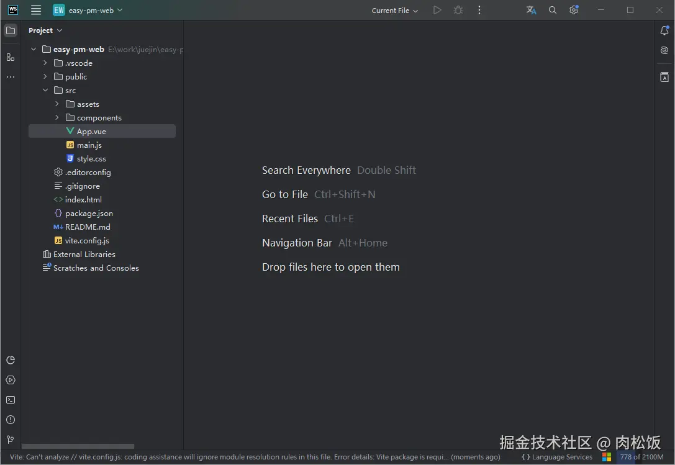675x465 pixels.
Task: Start debugging with the bug icon
Action: (x=458, y=10)
